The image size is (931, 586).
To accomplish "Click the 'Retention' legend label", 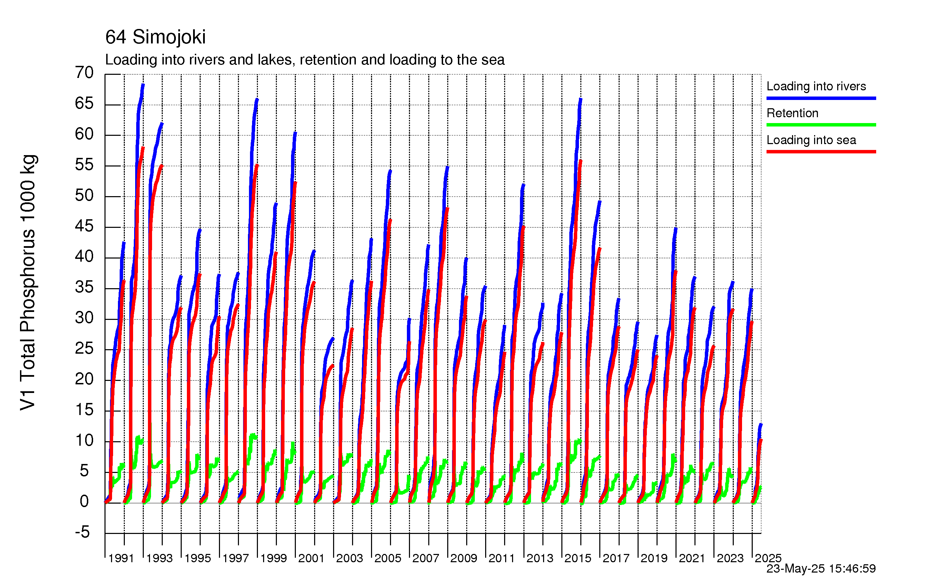I will click(x=793, y=113).
